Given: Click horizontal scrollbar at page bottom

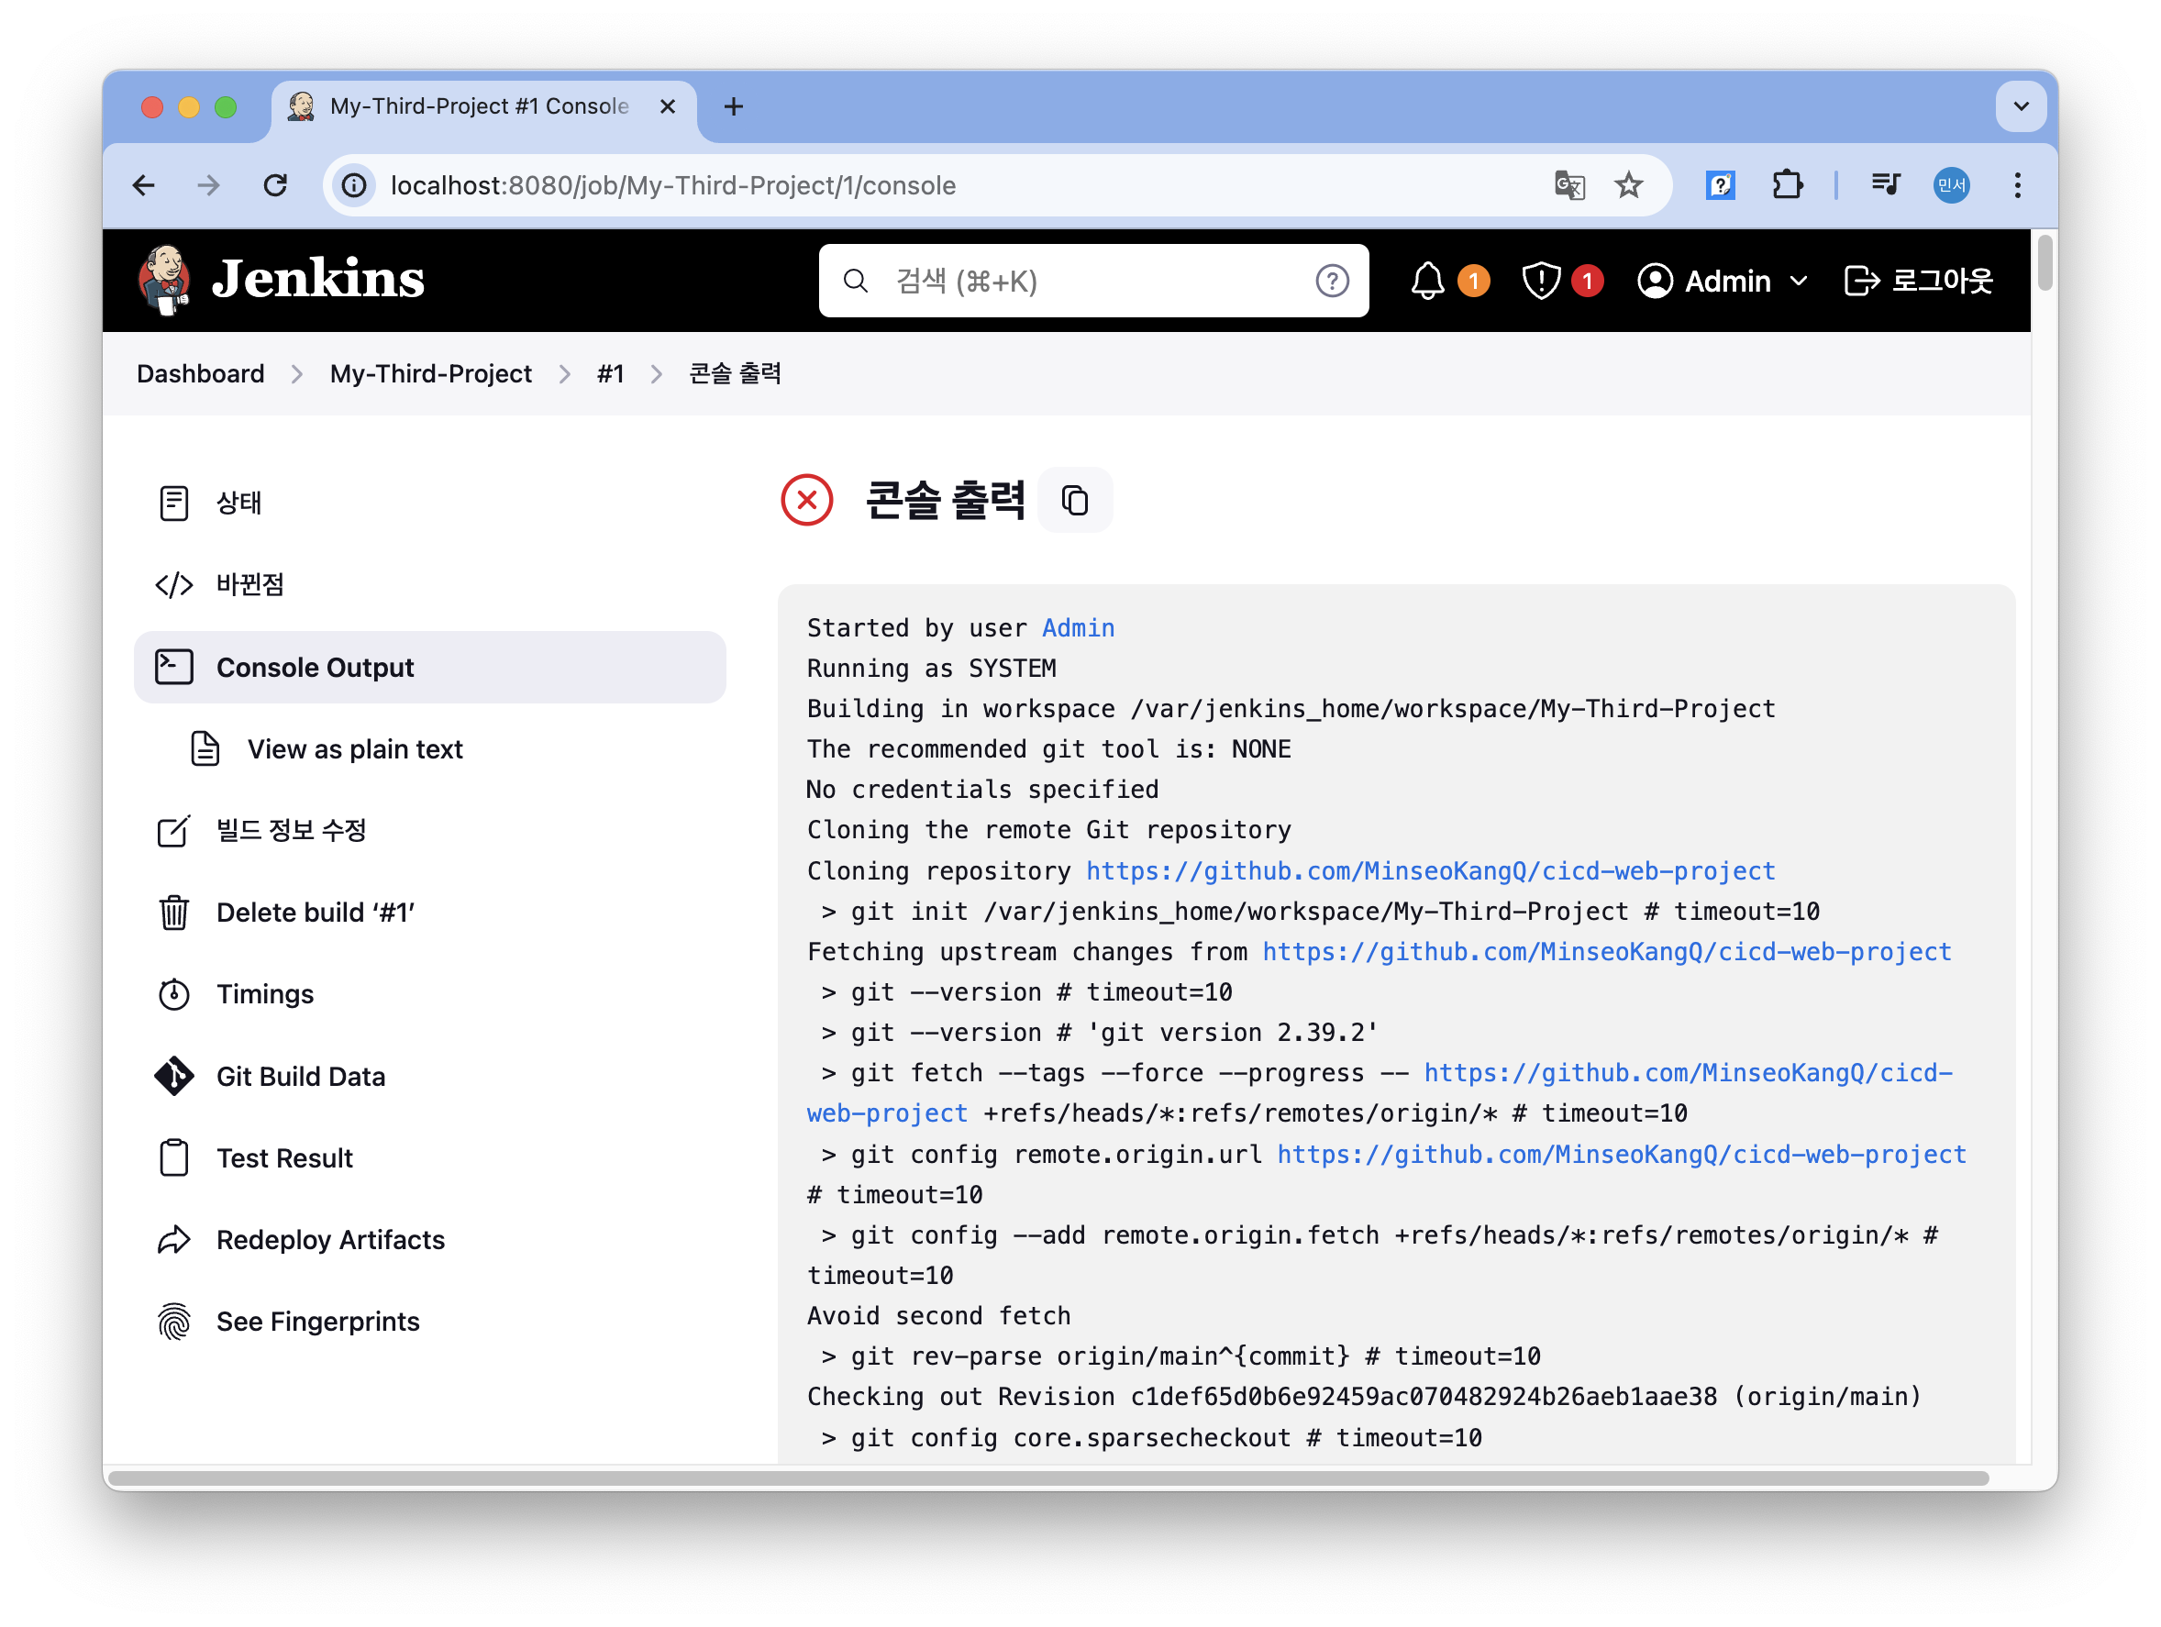Looking at the screenshot, I should (x=1046, y=1478).
